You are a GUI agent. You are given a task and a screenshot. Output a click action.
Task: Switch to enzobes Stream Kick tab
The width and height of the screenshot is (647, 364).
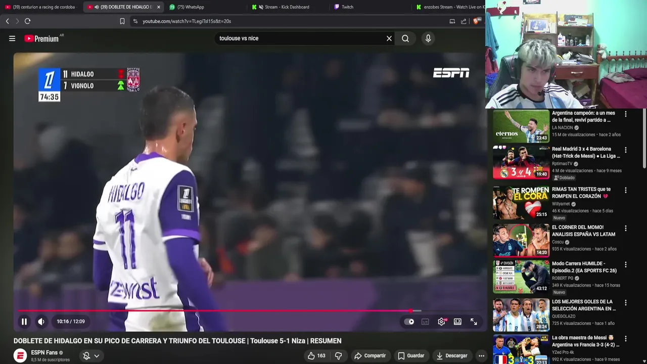tap(450, 7)
